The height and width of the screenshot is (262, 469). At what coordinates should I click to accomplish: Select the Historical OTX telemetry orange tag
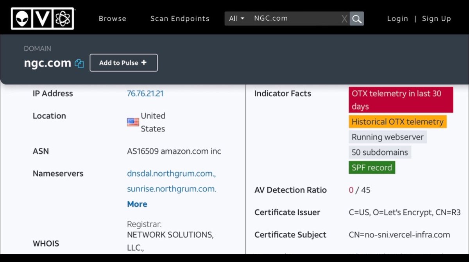[x=397, y=122]
